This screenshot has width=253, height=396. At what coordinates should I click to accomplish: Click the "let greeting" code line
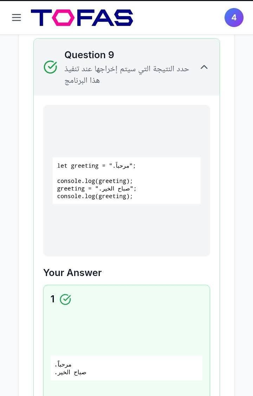[x=96, y=166]
